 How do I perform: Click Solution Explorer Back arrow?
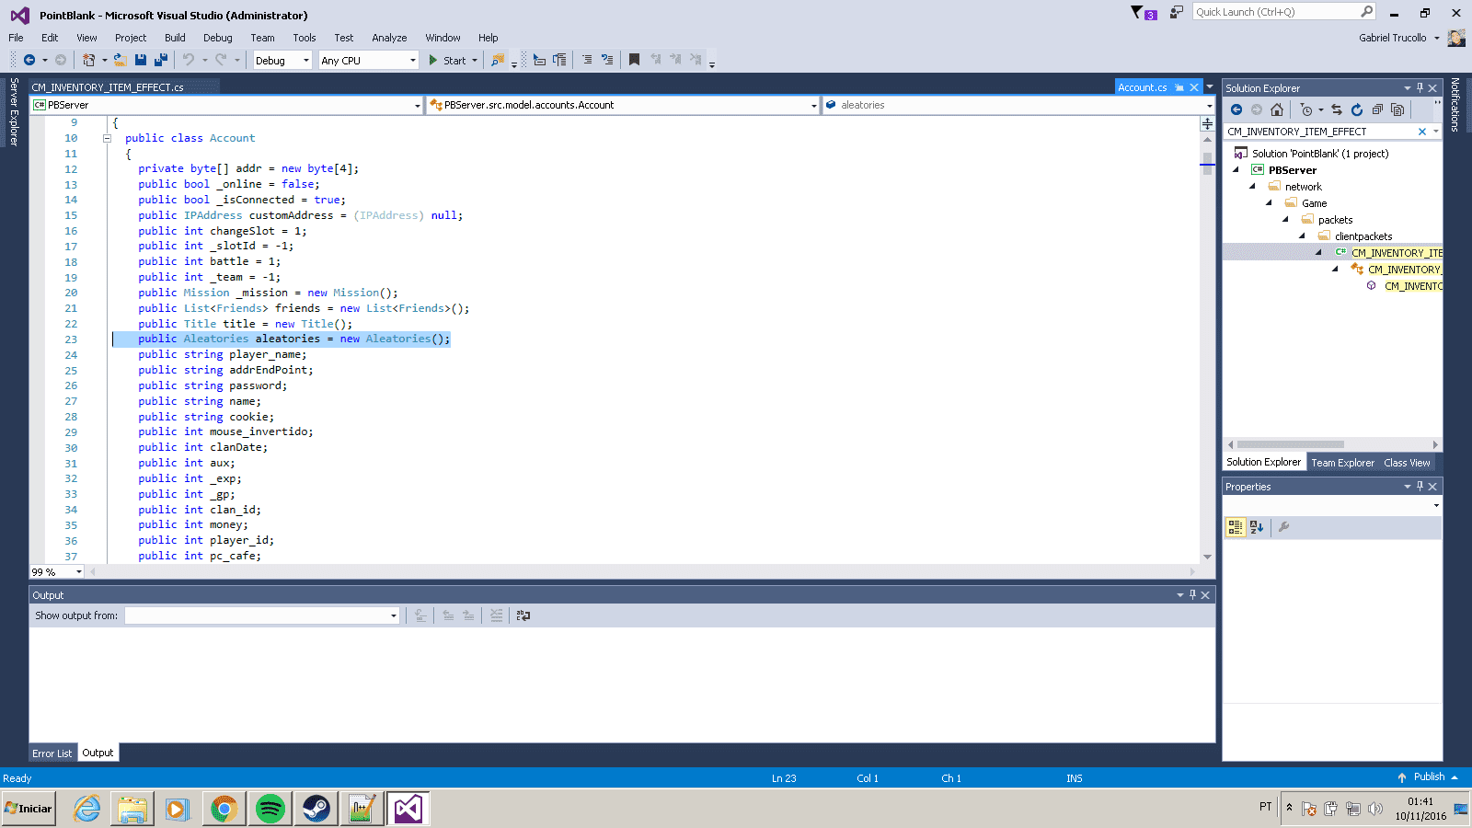1236,109
